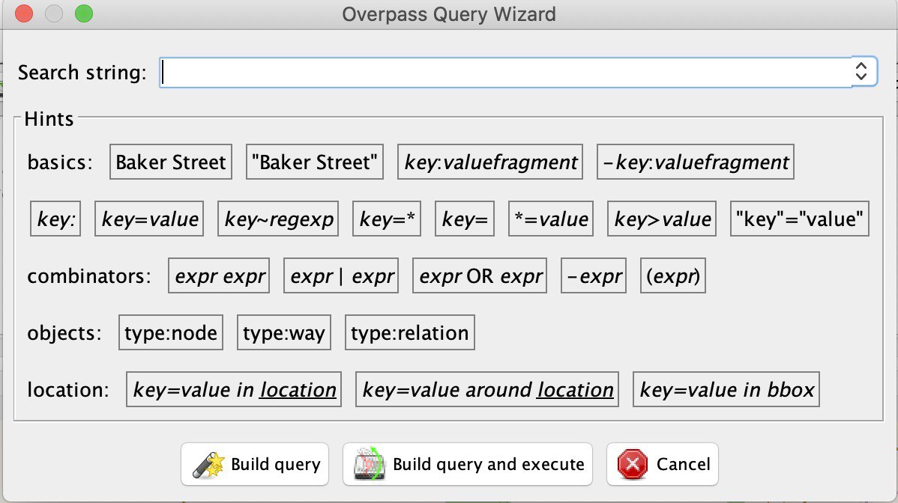This screenshot has height=503, width=898.
Task: Pick the key>value hint
Action: point(662,219)
